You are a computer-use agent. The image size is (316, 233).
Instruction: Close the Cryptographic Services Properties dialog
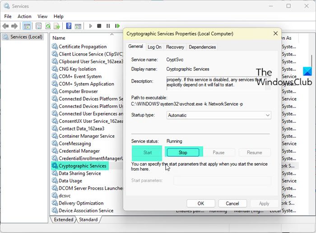(x=275, y=33)
